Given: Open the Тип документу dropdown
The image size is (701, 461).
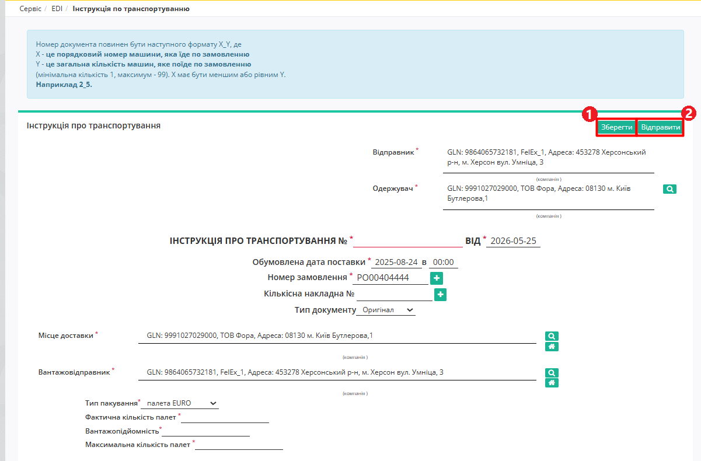Looking at the screenshot, I should tap(386, 310).
